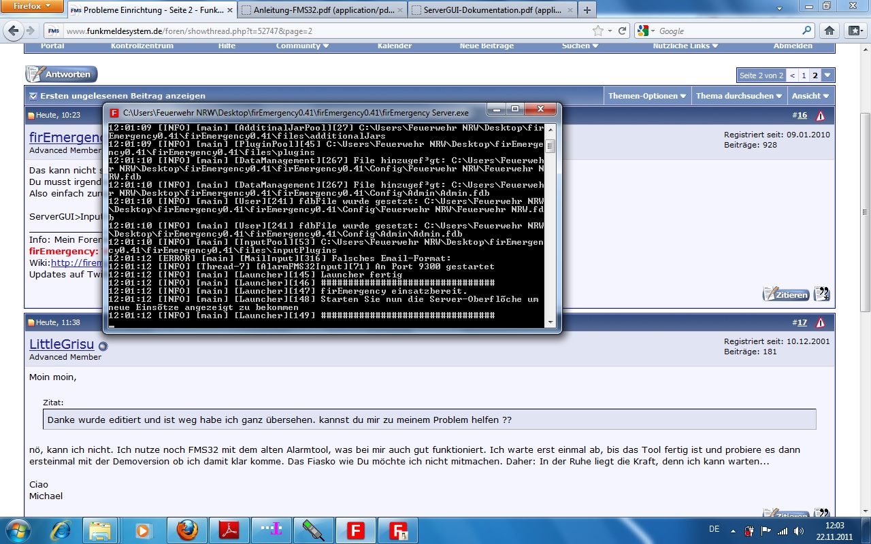This screenshot has width=871, height=544.
Task: Open the Thema durchsuchen dropdown
Action: [738, 96]
